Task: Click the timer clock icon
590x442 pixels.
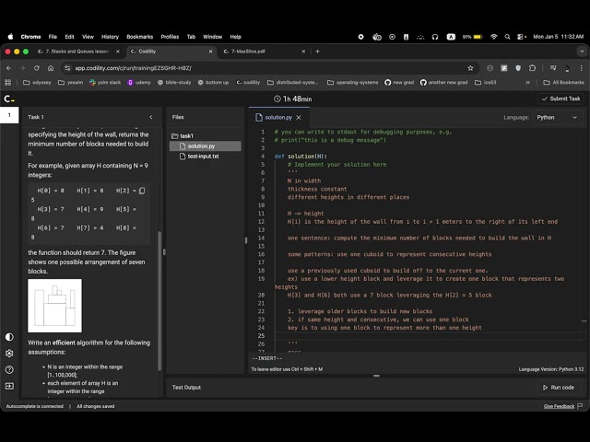Action: [x=277, y=99]
